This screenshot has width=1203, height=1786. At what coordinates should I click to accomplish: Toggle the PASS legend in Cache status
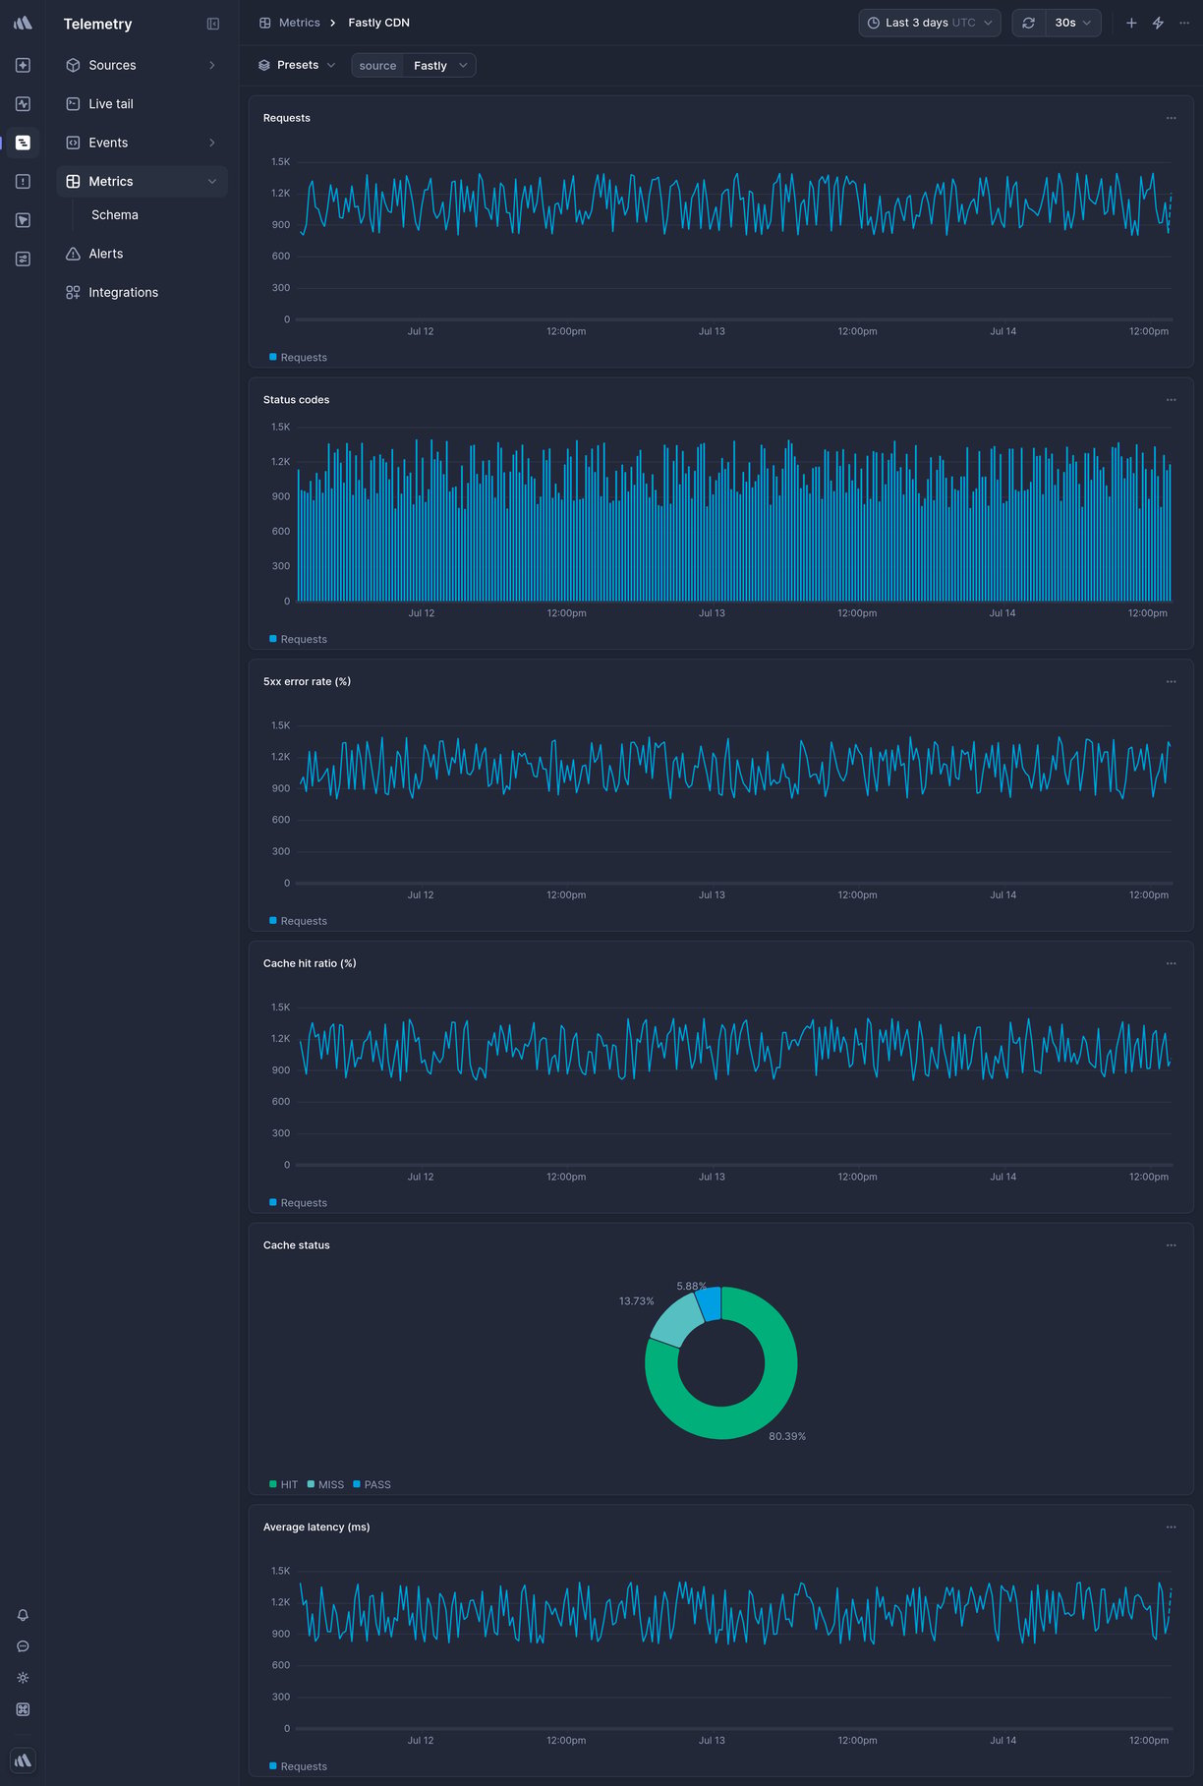click(372, 1484)
